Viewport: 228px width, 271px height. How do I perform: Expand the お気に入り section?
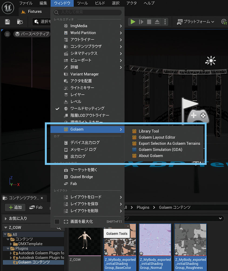point(6,219)
